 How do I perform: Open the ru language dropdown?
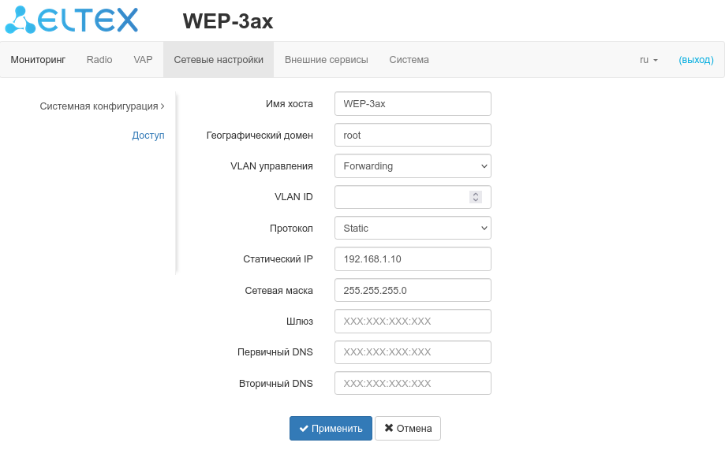(648, 60)
